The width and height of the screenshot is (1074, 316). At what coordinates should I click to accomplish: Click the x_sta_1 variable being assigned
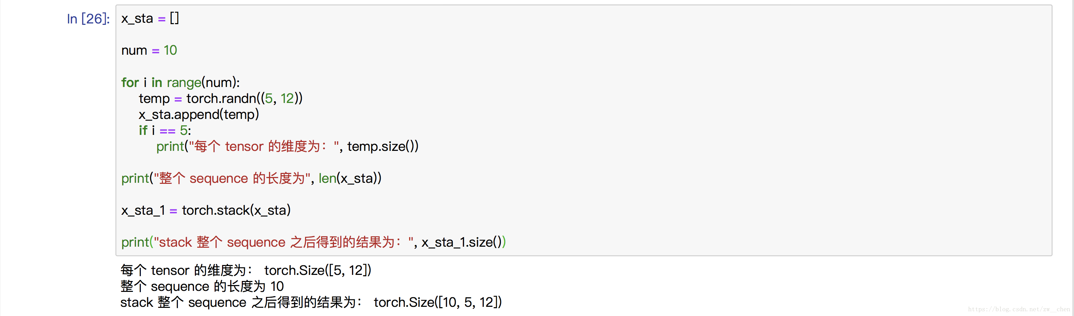pyautogui.click(x=142, y=210)
